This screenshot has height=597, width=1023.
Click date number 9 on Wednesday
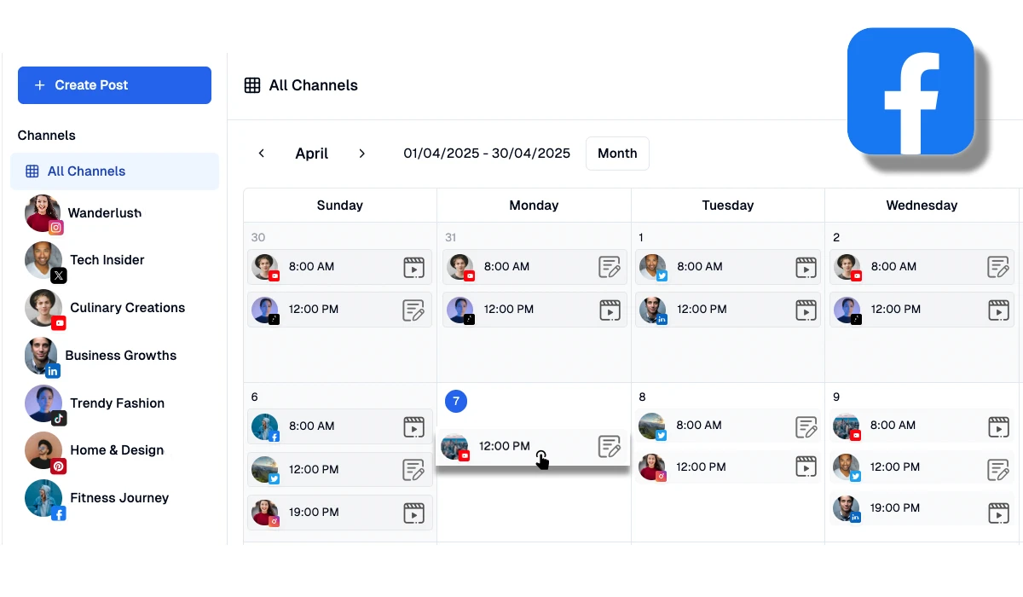pyautogui.click(x=836, y=397)
